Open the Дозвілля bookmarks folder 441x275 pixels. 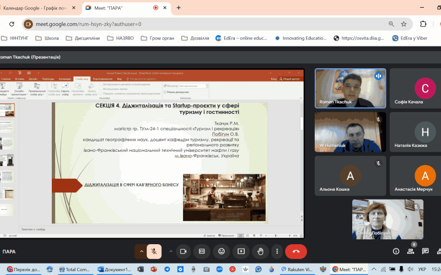196,38
